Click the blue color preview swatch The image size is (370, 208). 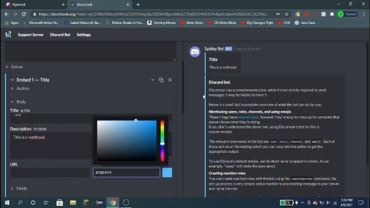tap(167, 173)
